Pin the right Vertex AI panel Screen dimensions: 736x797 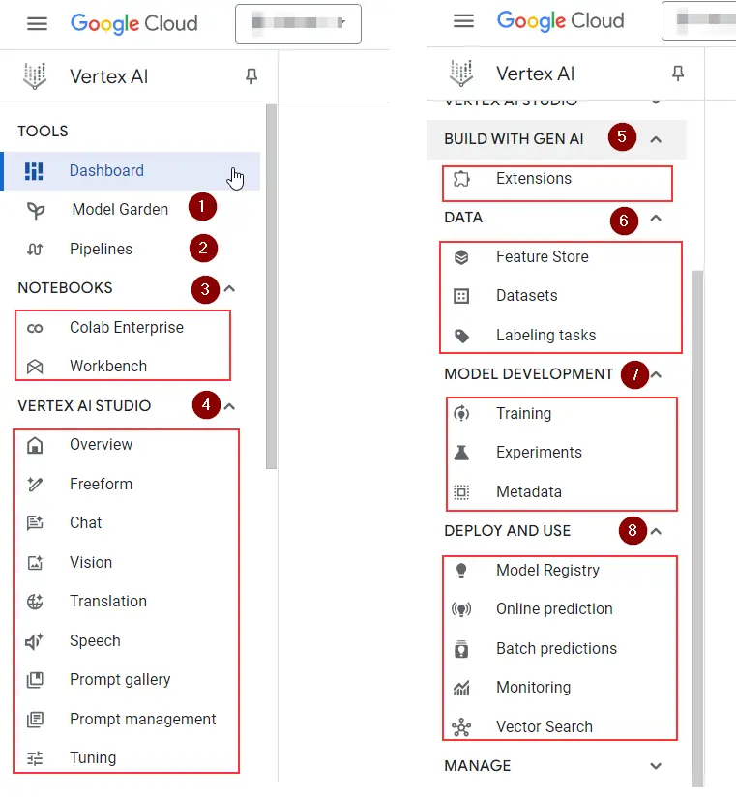pyautogui.click(x=678, y=74)
